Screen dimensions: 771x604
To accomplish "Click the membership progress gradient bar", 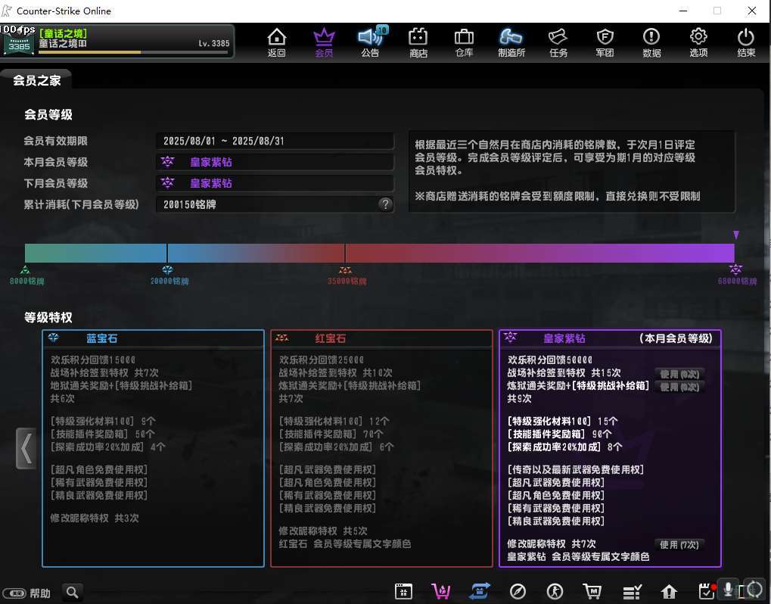I will (x=379, y=253).
